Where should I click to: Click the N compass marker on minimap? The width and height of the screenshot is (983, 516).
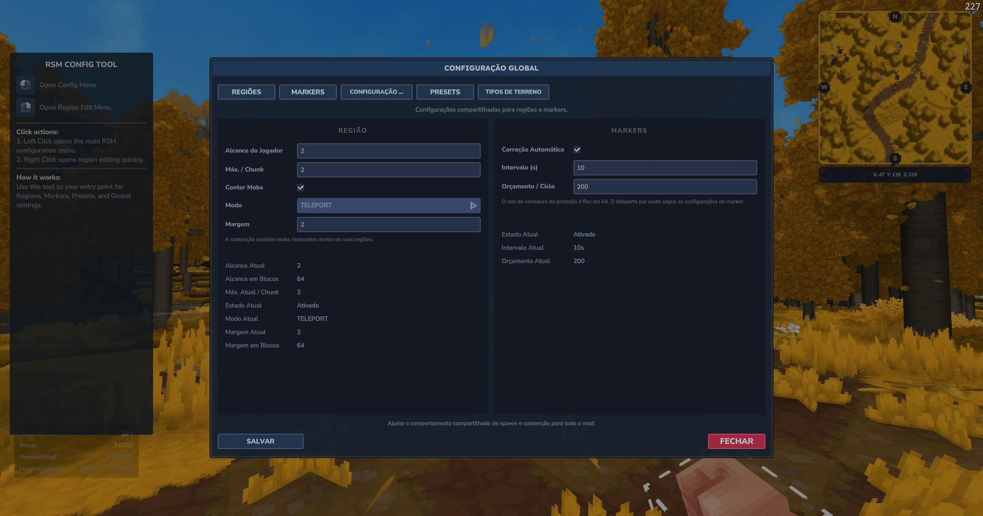click(895, 16)
